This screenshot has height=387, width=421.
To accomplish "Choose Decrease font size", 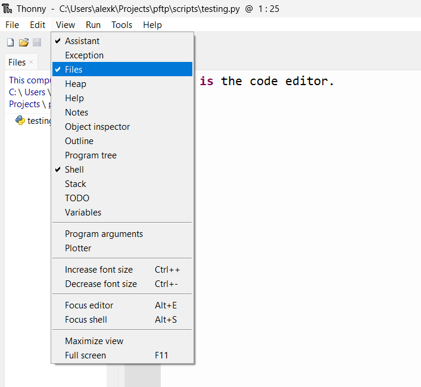I will (x=122, y=284).
